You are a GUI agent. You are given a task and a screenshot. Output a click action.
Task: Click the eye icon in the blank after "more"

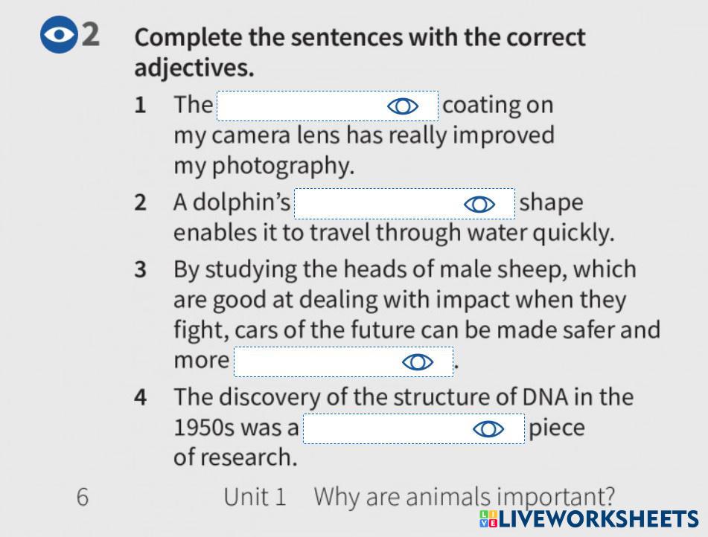(x=417, y=361)
